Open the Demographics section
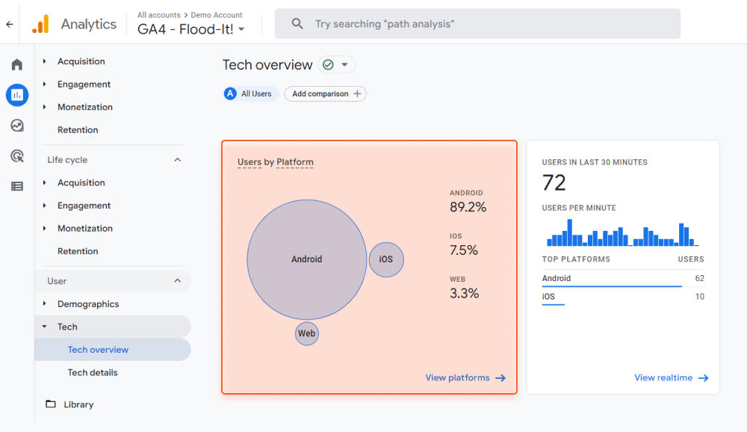This screenshot has width=747, height=432. [87, 304]
